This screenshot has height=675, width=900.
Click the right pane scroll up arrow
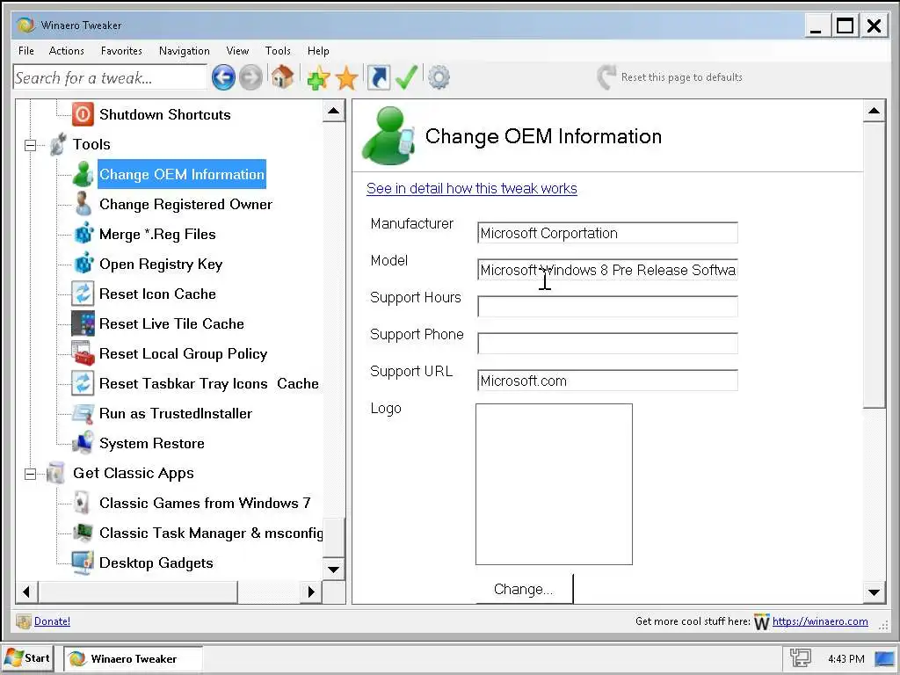(x=874, y=111)
